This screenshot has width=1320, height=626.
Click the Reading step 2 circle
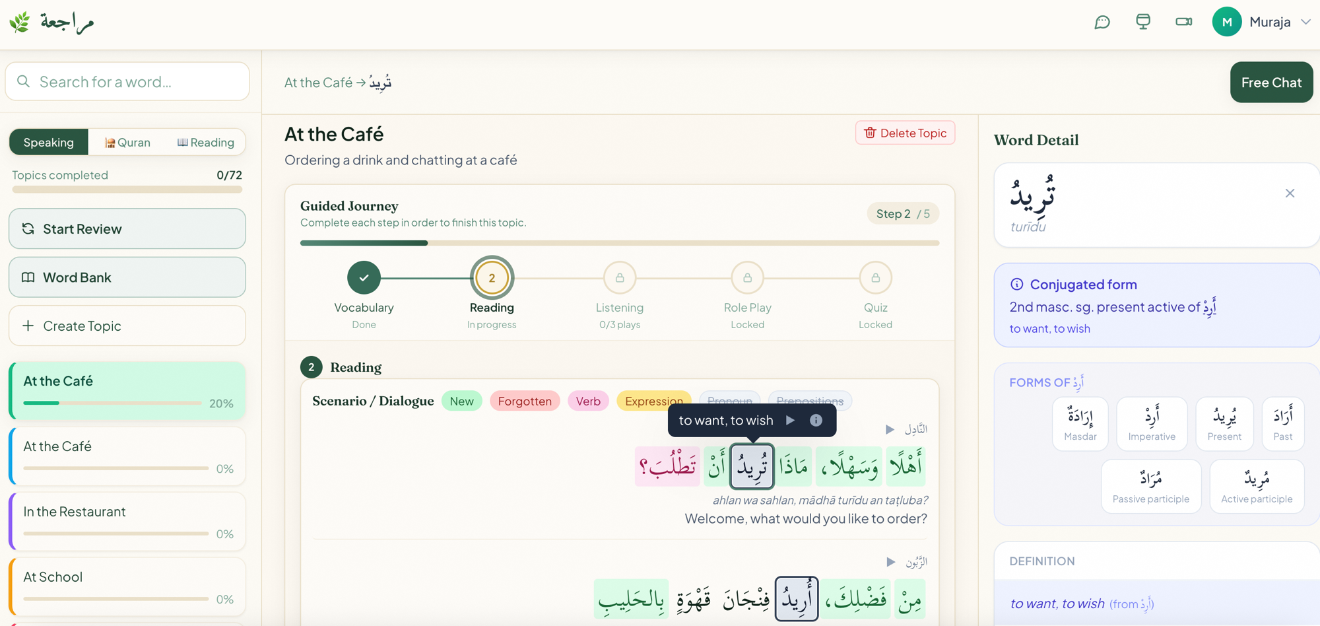(492, 278)
